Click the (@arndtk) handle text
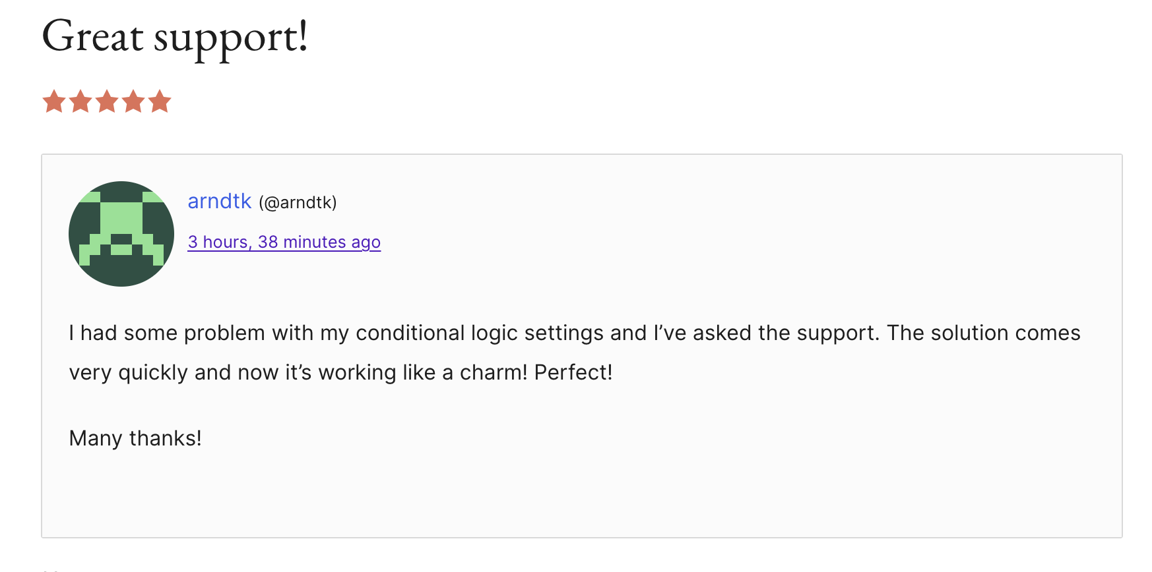 [298, 202]
